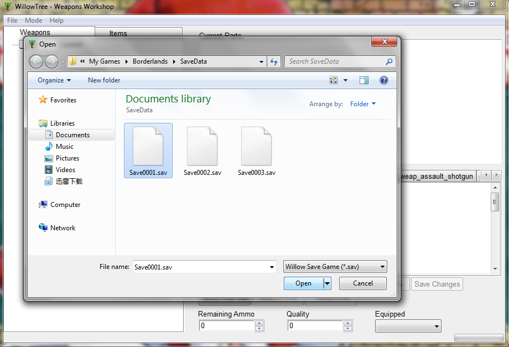Click the File name input field
Viewport: 509px width, 347px height.
pos(201,267)
